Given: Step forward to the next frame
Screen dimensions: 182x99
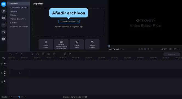Looking at the screenshot, I should 149,49.
